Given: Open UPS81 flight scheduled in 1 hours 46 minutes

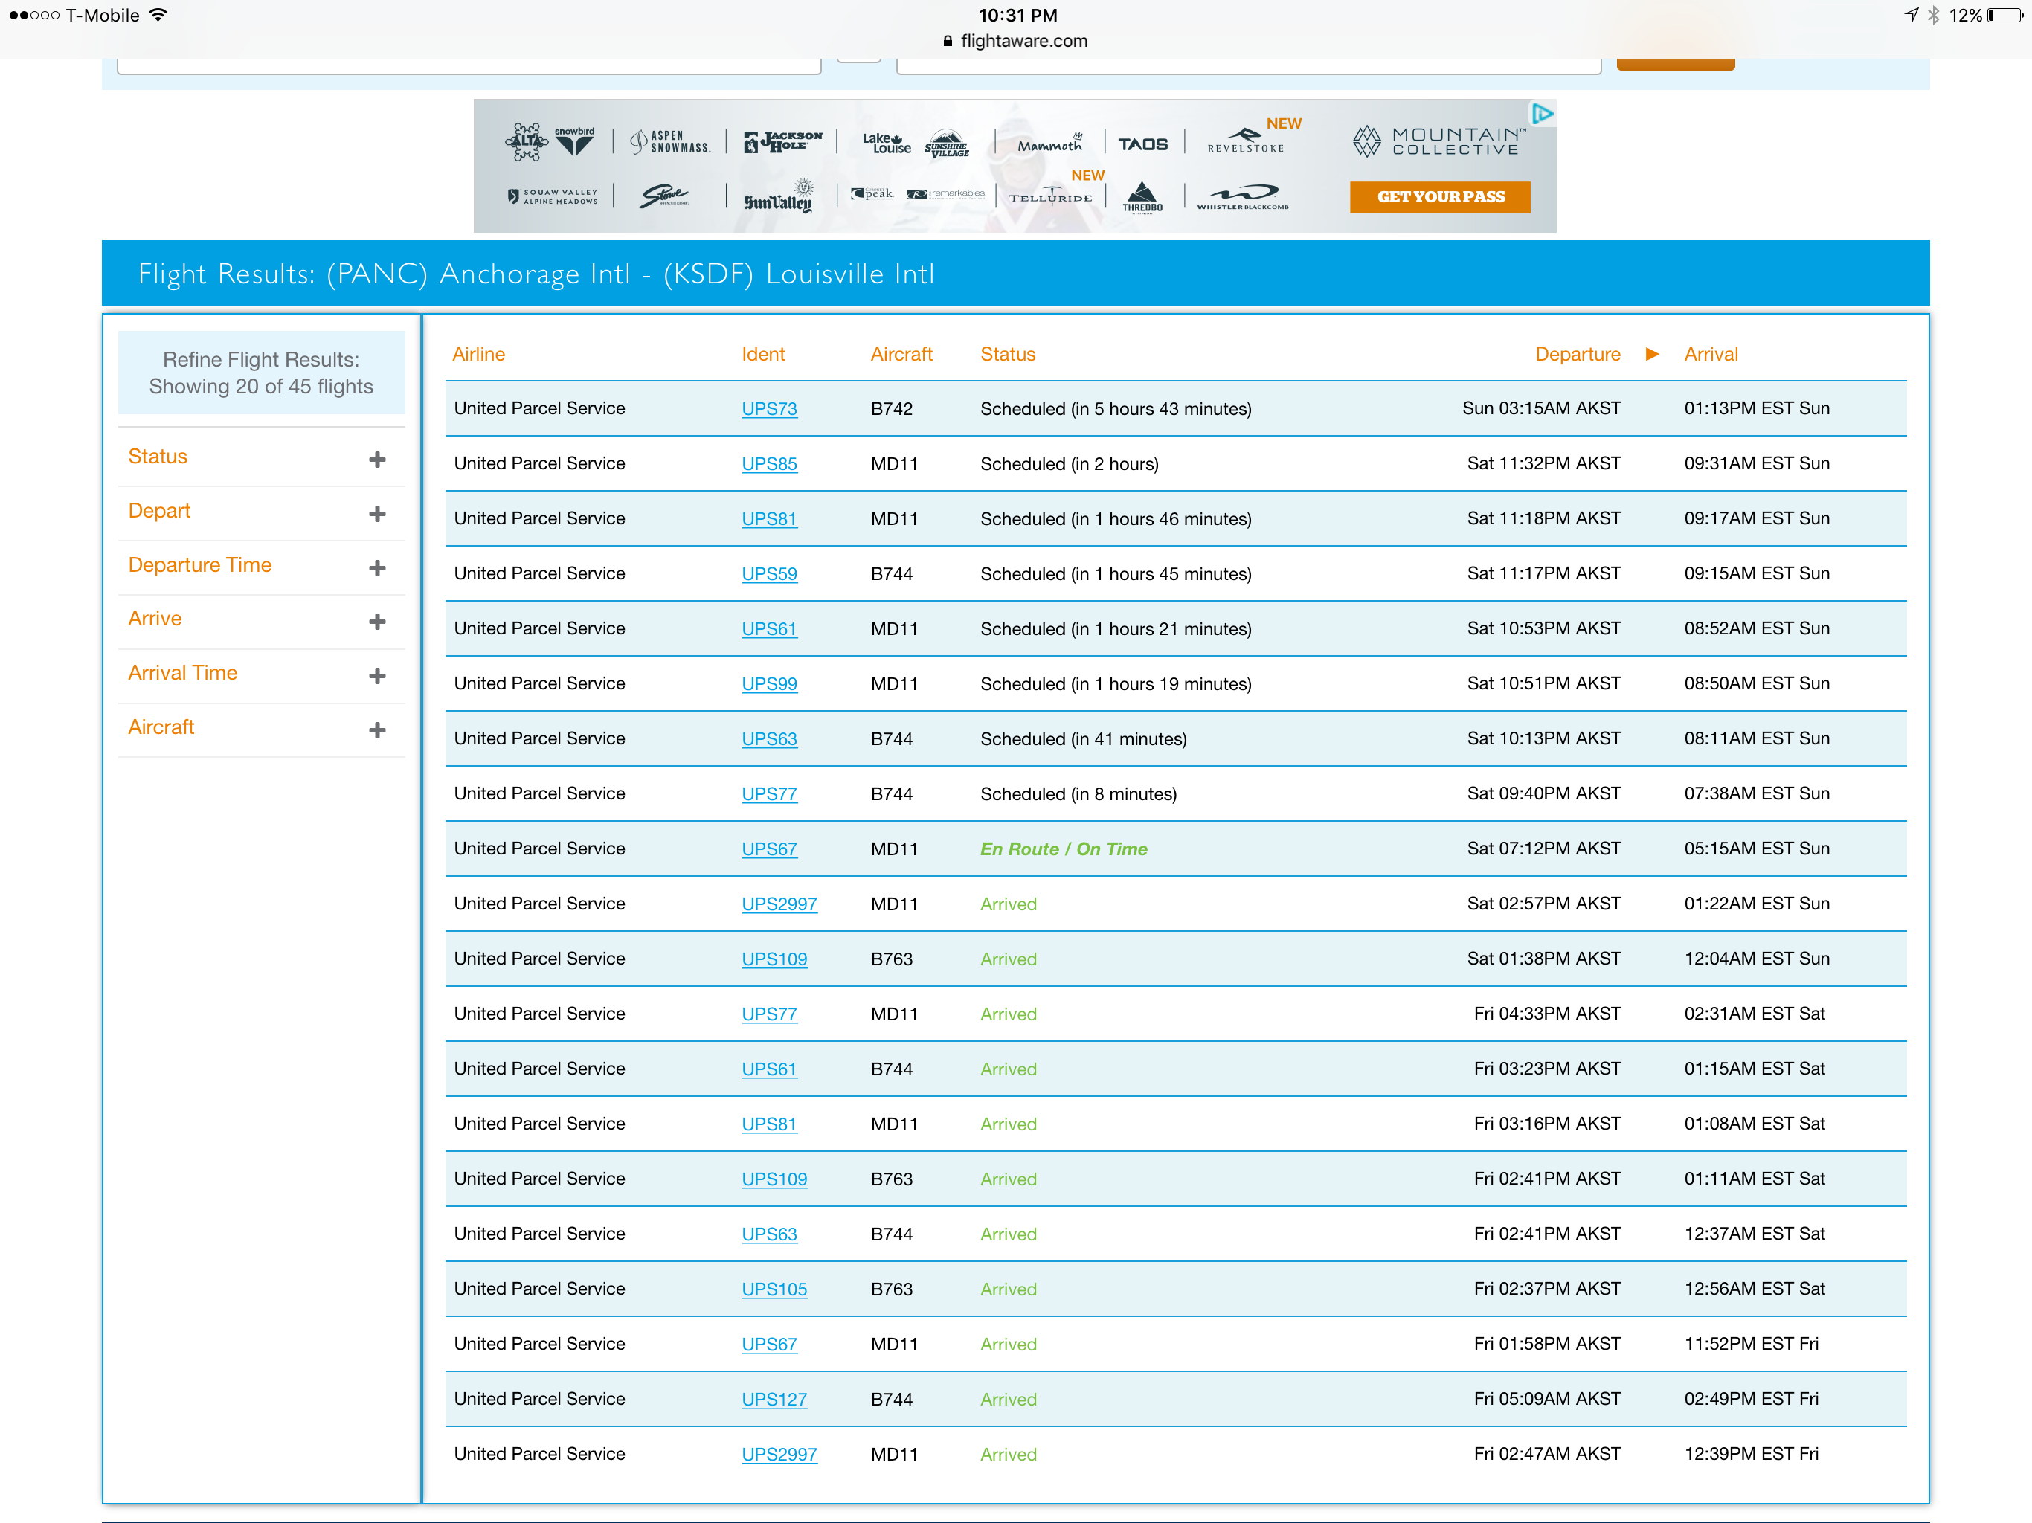Looking at the screenshot, I should (x=769, y=519).
